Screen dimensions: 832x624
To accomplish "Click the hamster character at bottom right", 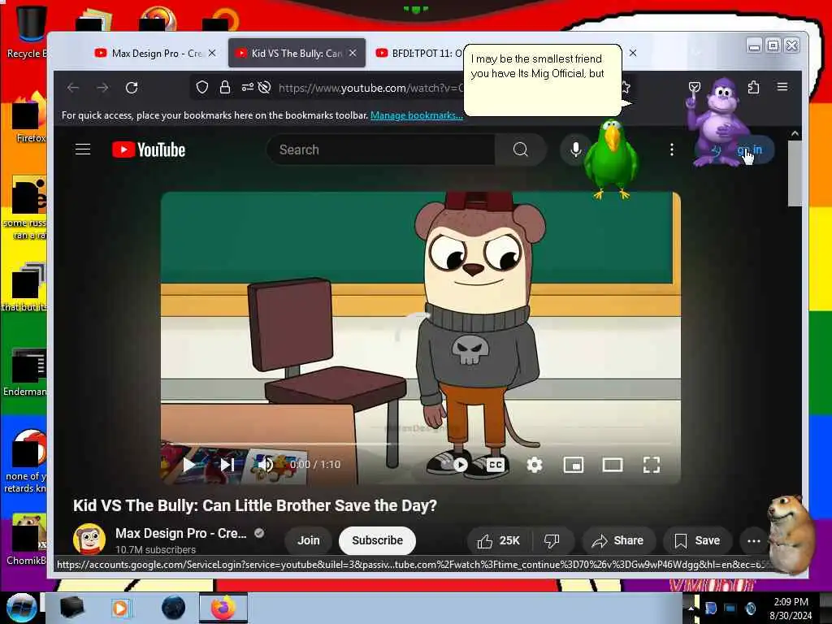I will point(790,534).
